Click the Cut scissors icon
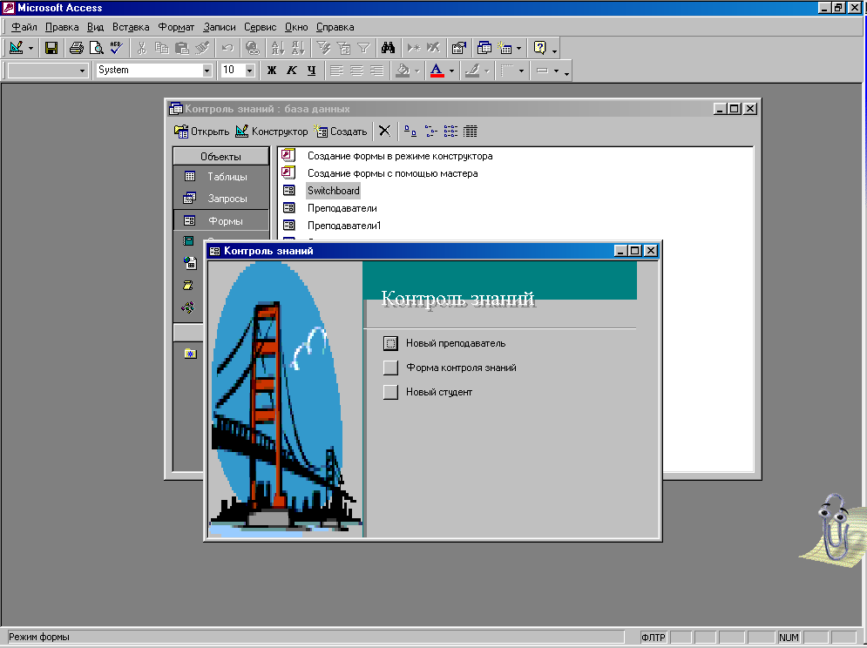Image resolution: width=867 pixels, height=648 pixels. 141,48
